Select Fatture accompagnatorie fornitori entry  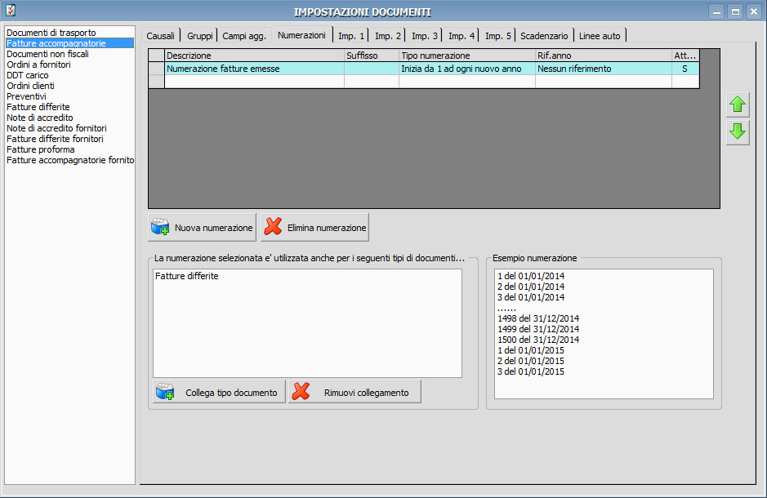pyautogui.click(x=70, y=160)
